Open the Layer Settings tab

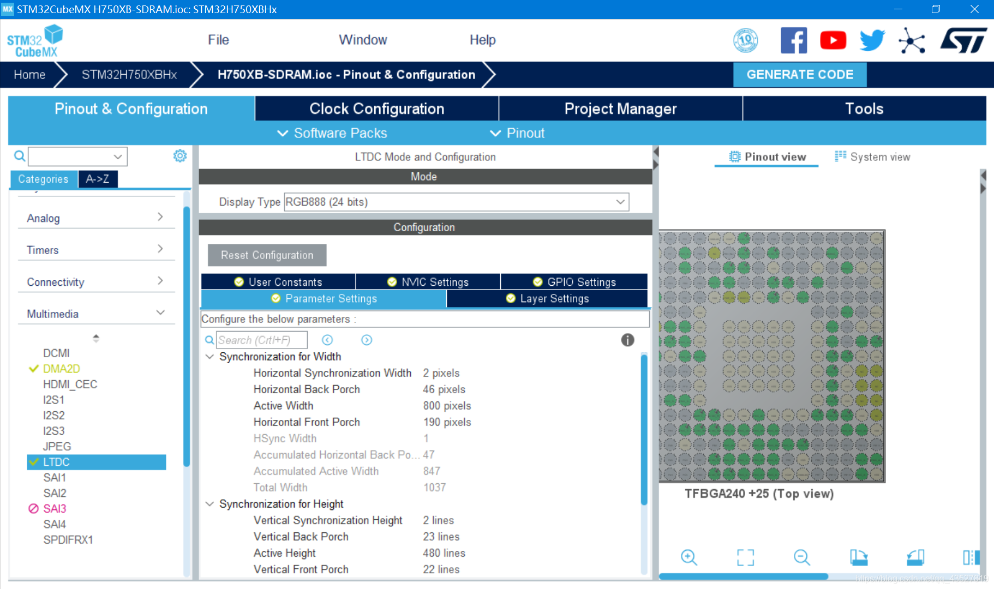(x=547, y=299)
